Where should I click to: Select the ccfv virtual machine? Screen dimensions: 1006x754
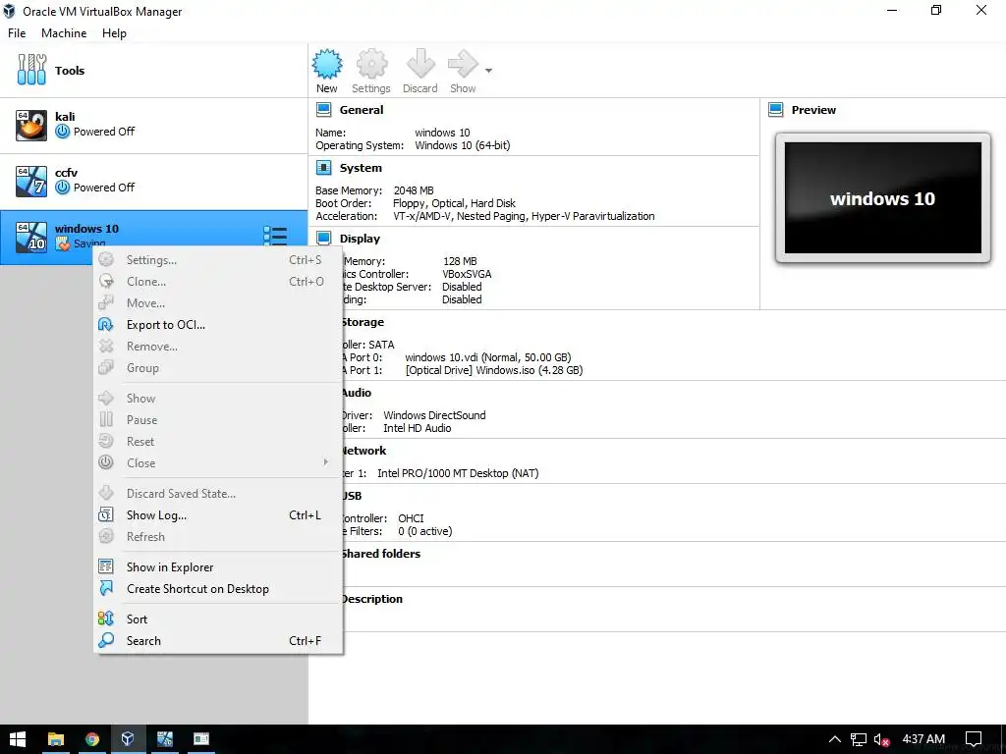pos(154,181)
